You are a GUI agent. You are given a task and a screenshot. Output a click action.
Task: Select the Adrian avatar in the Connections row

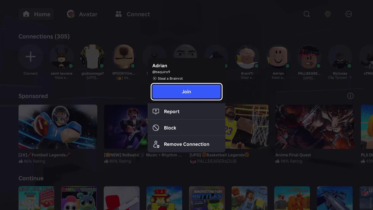[278, 57]
